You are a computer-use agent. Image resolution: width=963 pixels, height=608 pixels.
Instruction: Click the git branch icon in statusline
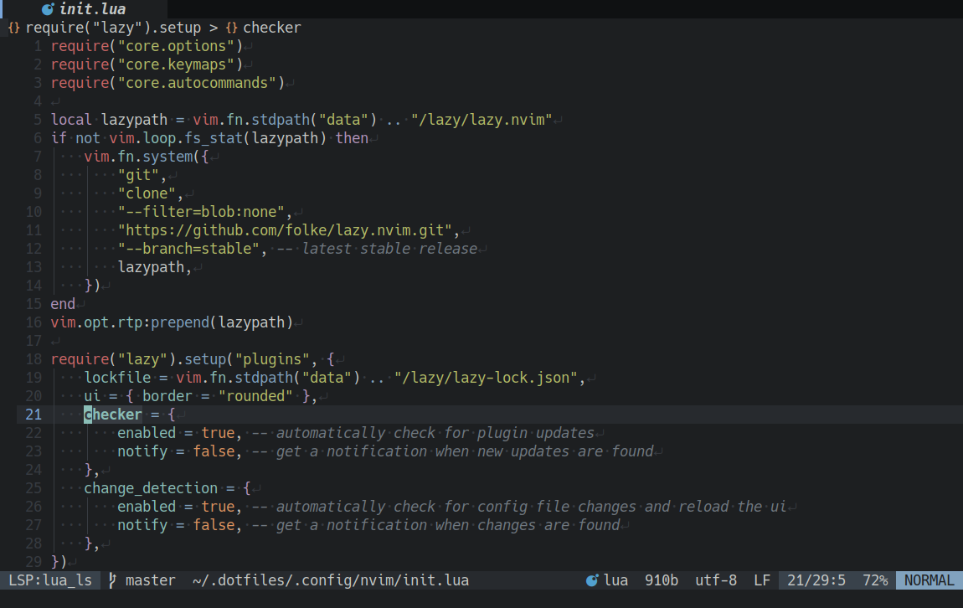coord(112,580)
